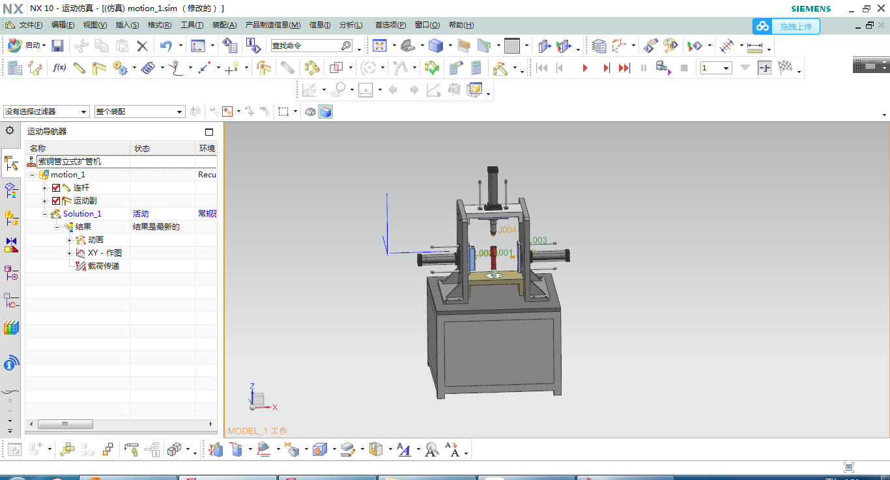Toggle the 连杆 checkbox
Viewport: 890px width, 480px height.
56,188
